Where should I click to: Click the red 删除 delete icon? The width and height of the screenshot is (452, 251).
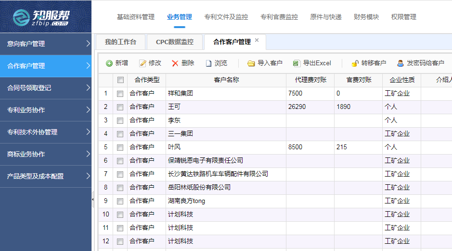(175, 63)
